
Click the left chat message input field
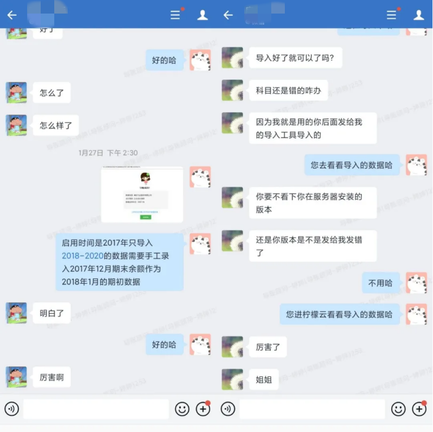pyautogui.click(x=96, y=409)
